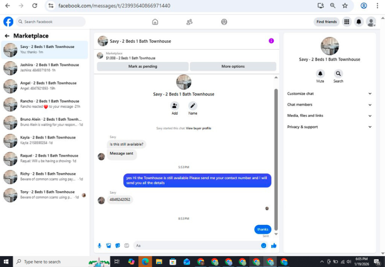385x267 pixels.
Task: Open the Windows Start button
Action: pos(6,262)
